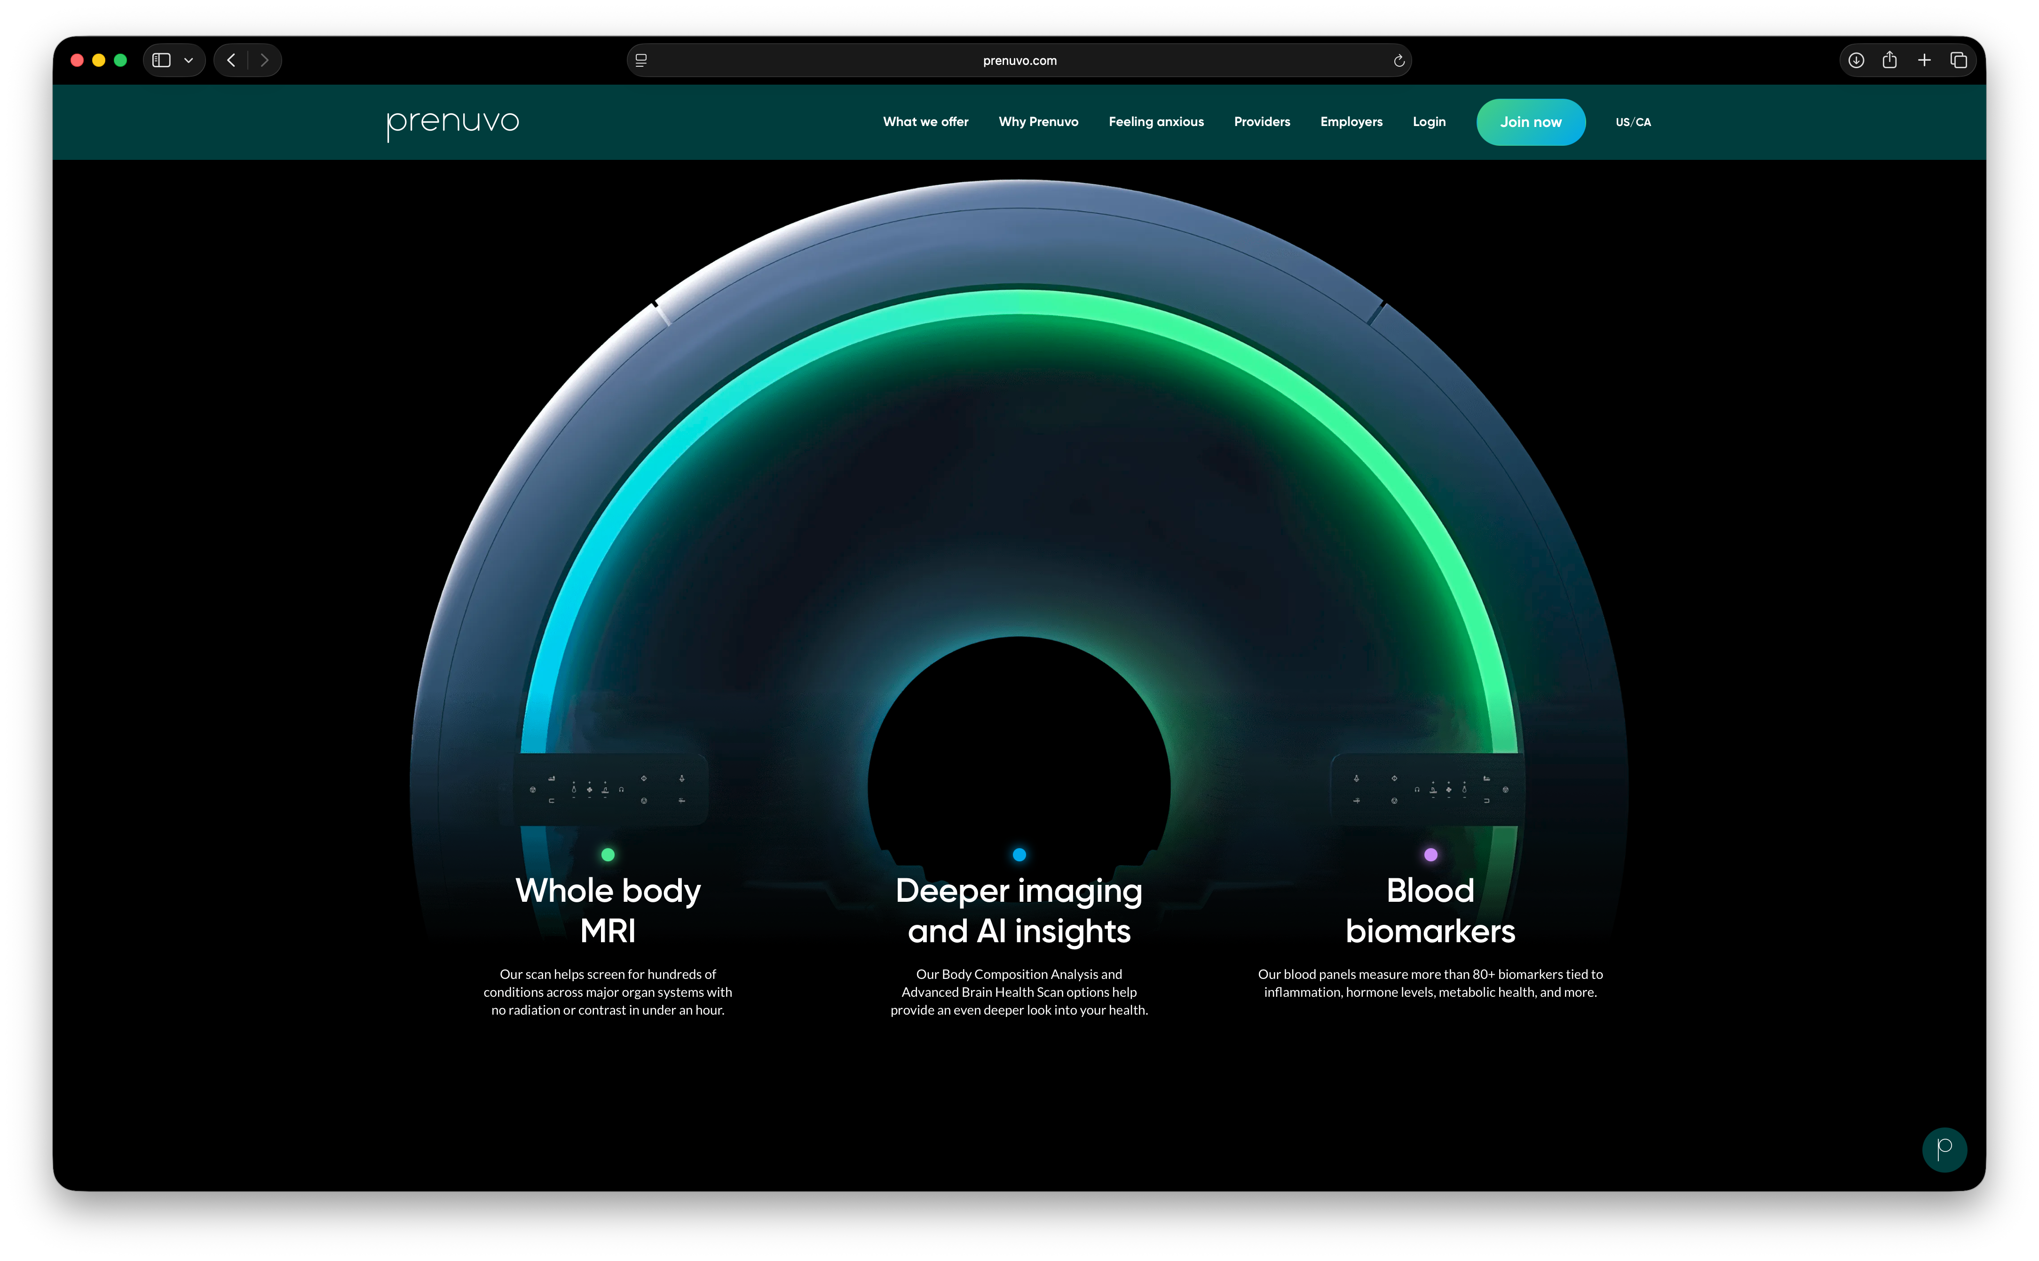Click the Share icon in Safari toolbar

[1890, 60]
